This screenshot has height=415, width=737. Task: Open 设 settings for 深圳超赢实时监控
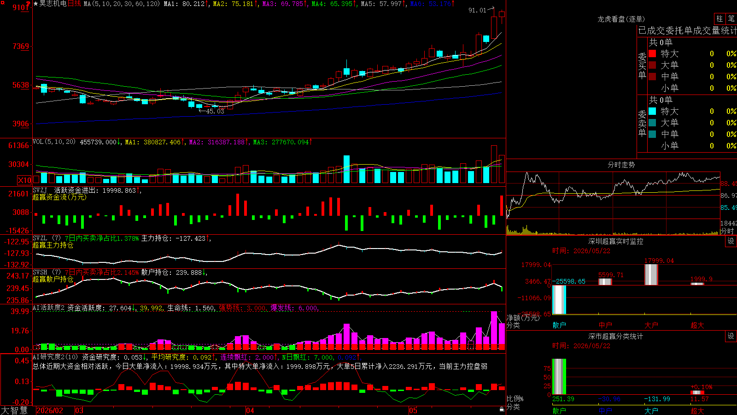coord(731,241)
